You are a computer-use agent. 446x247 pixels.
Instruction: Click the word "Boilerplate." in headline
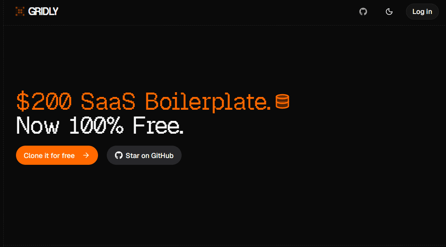(208, 102)
